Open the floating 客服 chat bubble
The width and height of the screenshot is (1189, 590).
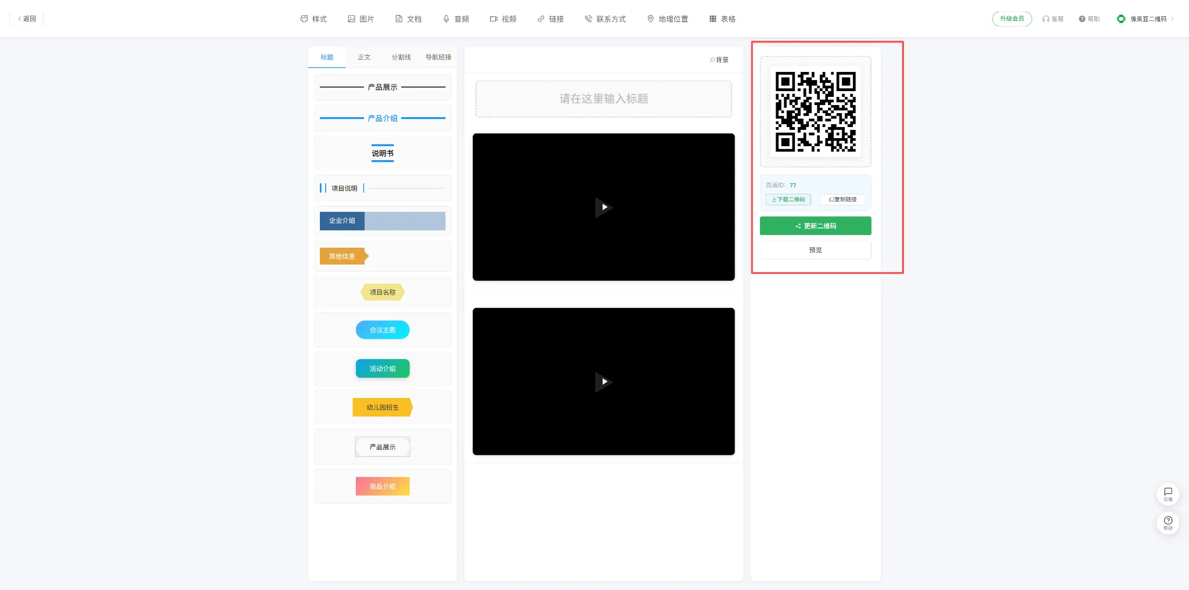click(x=1168, y=494)
